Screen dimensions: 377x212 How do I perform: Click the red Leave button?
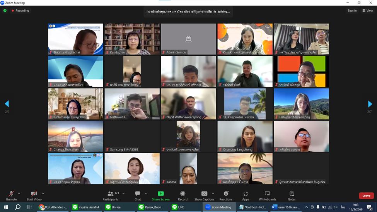(x=366, y=196)
